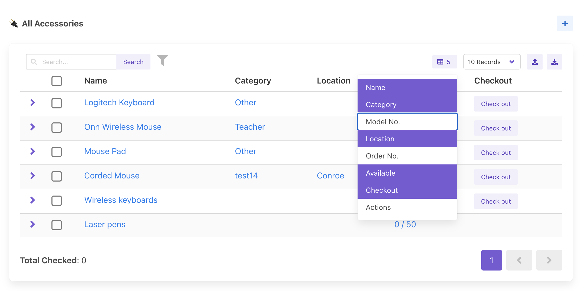Viewport: 580px width, 291px height.
Task: Tick the Laser pens row checkbox
Action: point(56,225)
